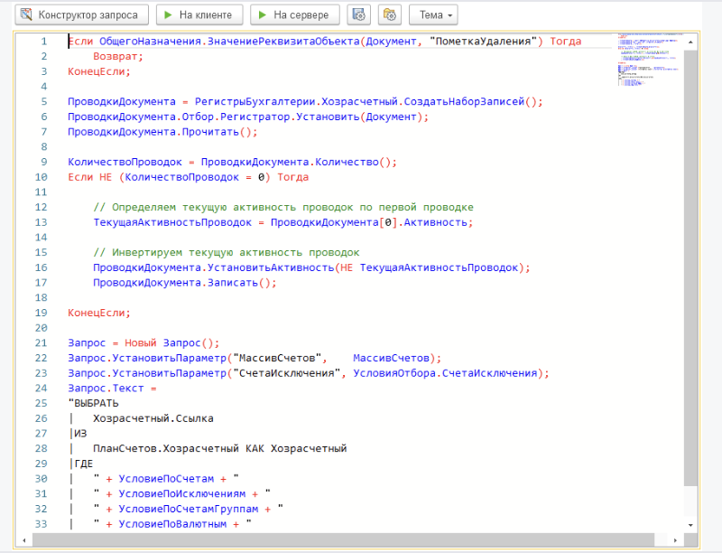The height and width of the screenshot is (553, 722).
Task: Click line number 10 in the gutter
Action: coord(41,177)
